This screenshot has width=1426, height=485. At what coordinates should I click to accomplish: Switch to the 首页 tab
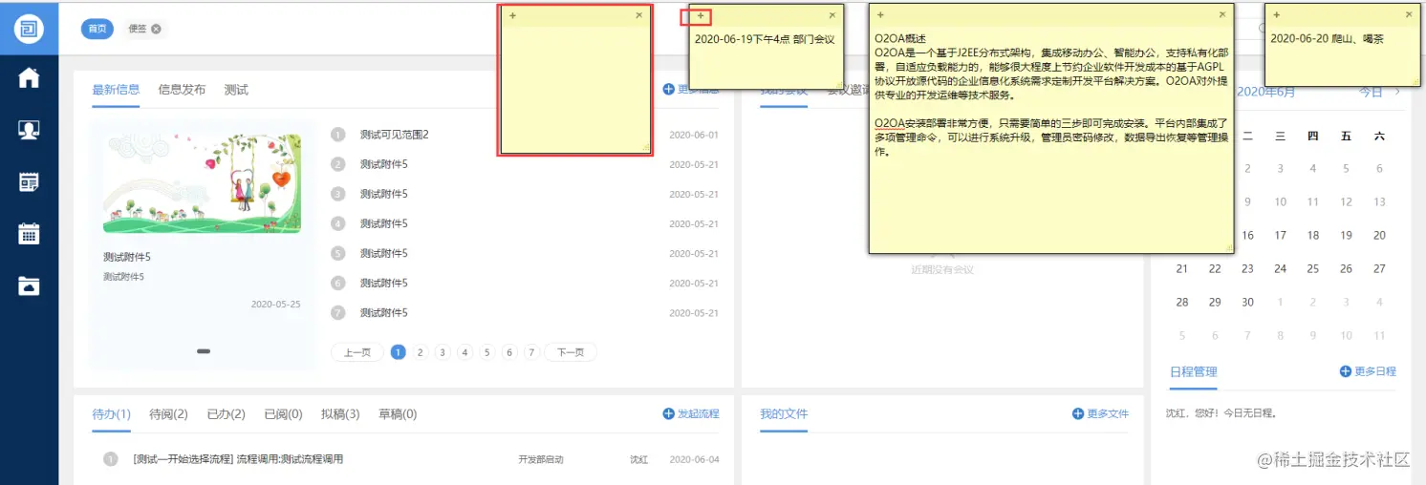click(x=97, y=29)
